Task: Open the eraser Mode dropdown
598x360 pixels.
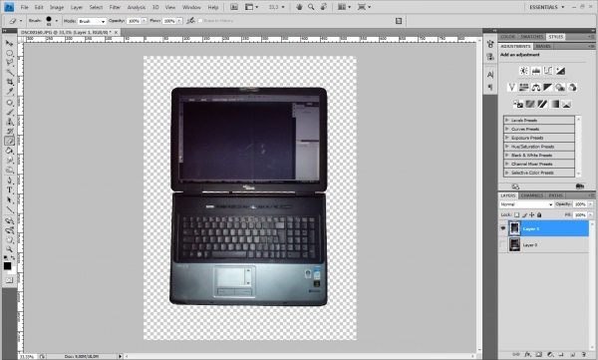Action: point(92,21)
